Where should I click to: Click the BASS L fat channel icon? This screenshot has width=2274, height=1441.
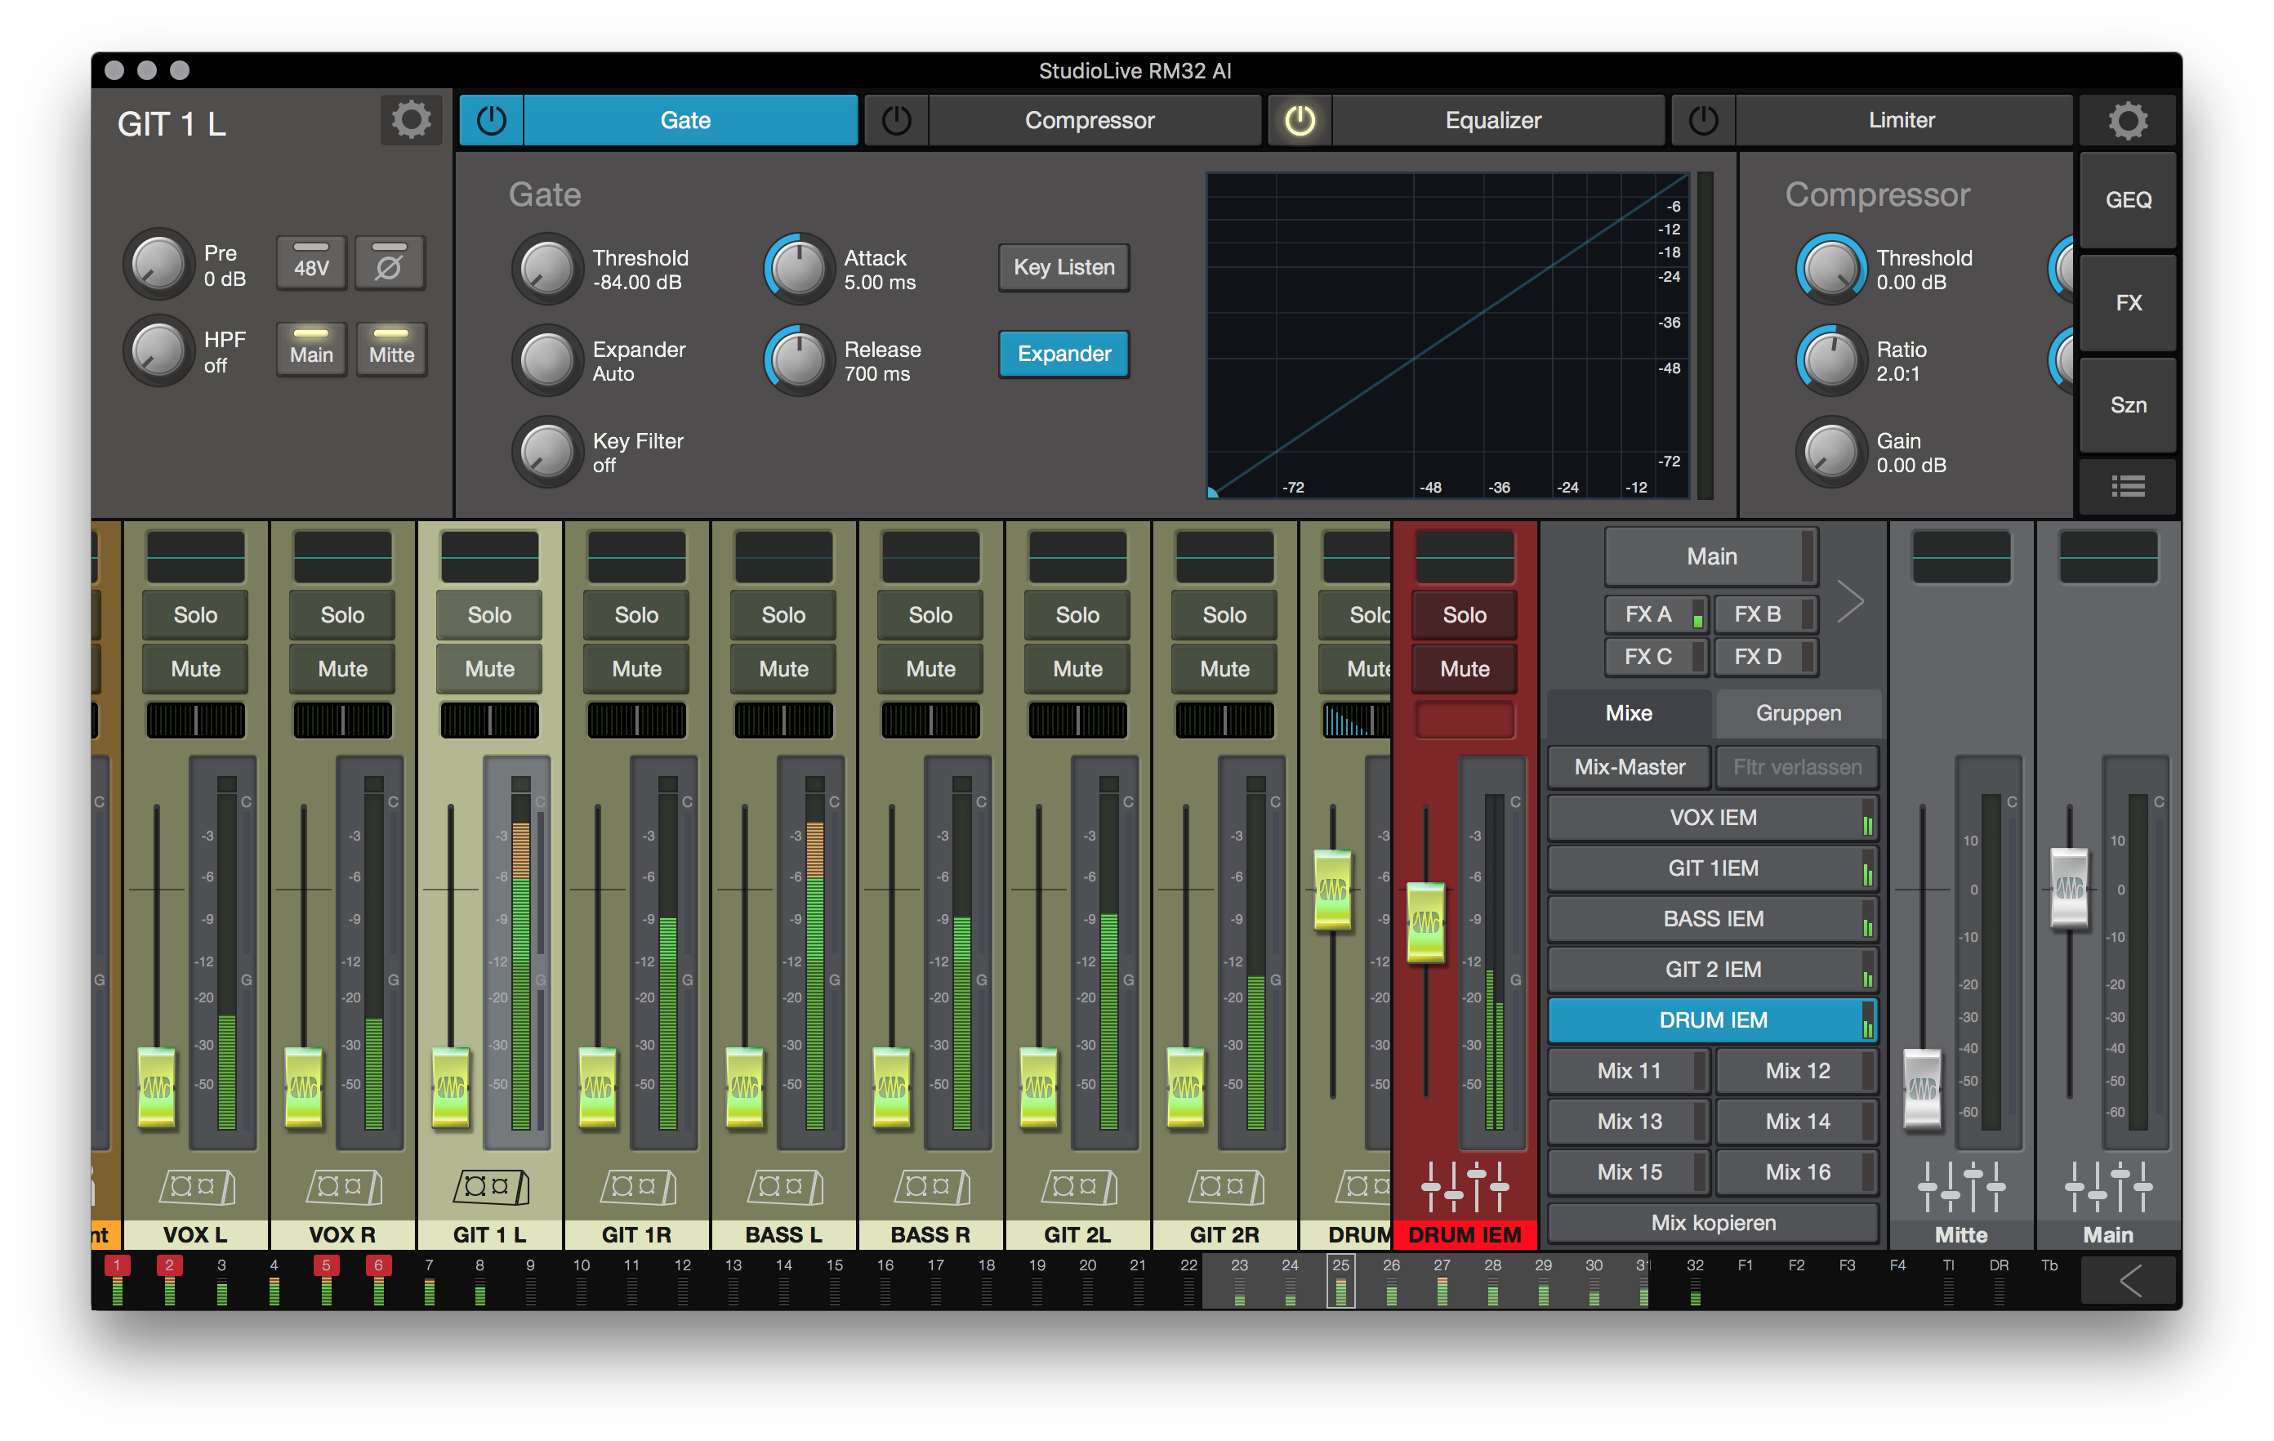point(785,1186)
